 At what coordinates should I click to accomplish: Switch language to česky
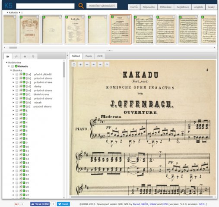[x=211, y=7]
